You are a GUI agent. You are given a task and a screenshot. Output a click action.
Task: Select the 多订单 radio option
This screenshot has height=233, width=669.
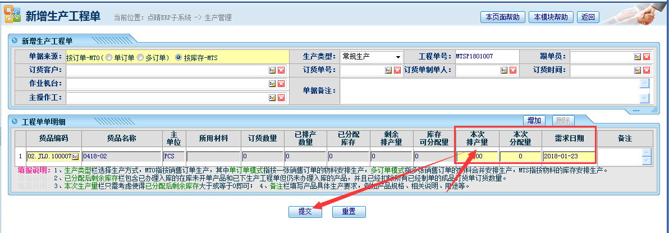tap(140, 57)
